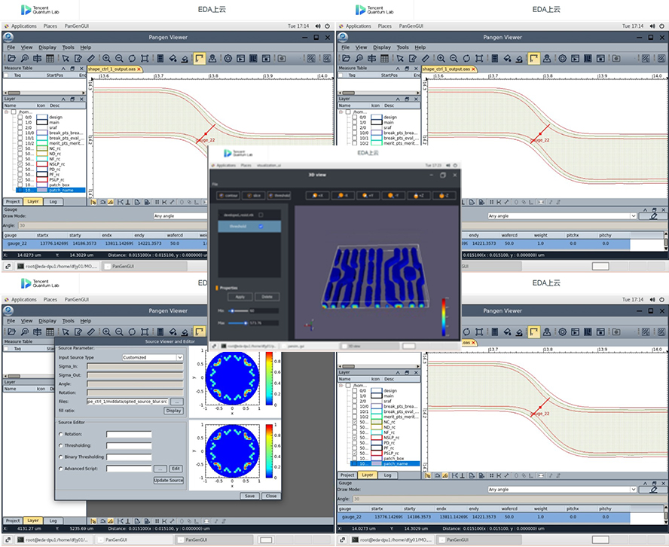
Task: Click the Files path field in Source Parameter
Action: click(127, 402)
